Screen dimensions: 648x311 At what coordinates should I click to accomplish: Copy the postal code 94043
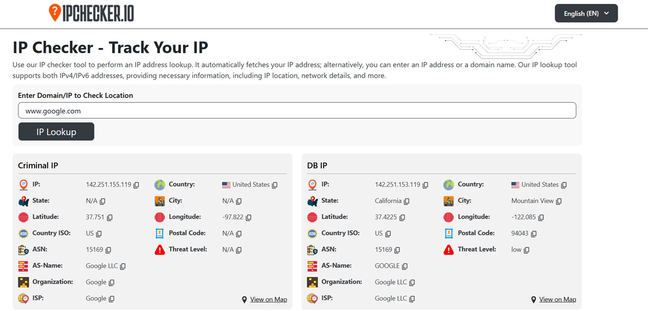pos(534,234)
